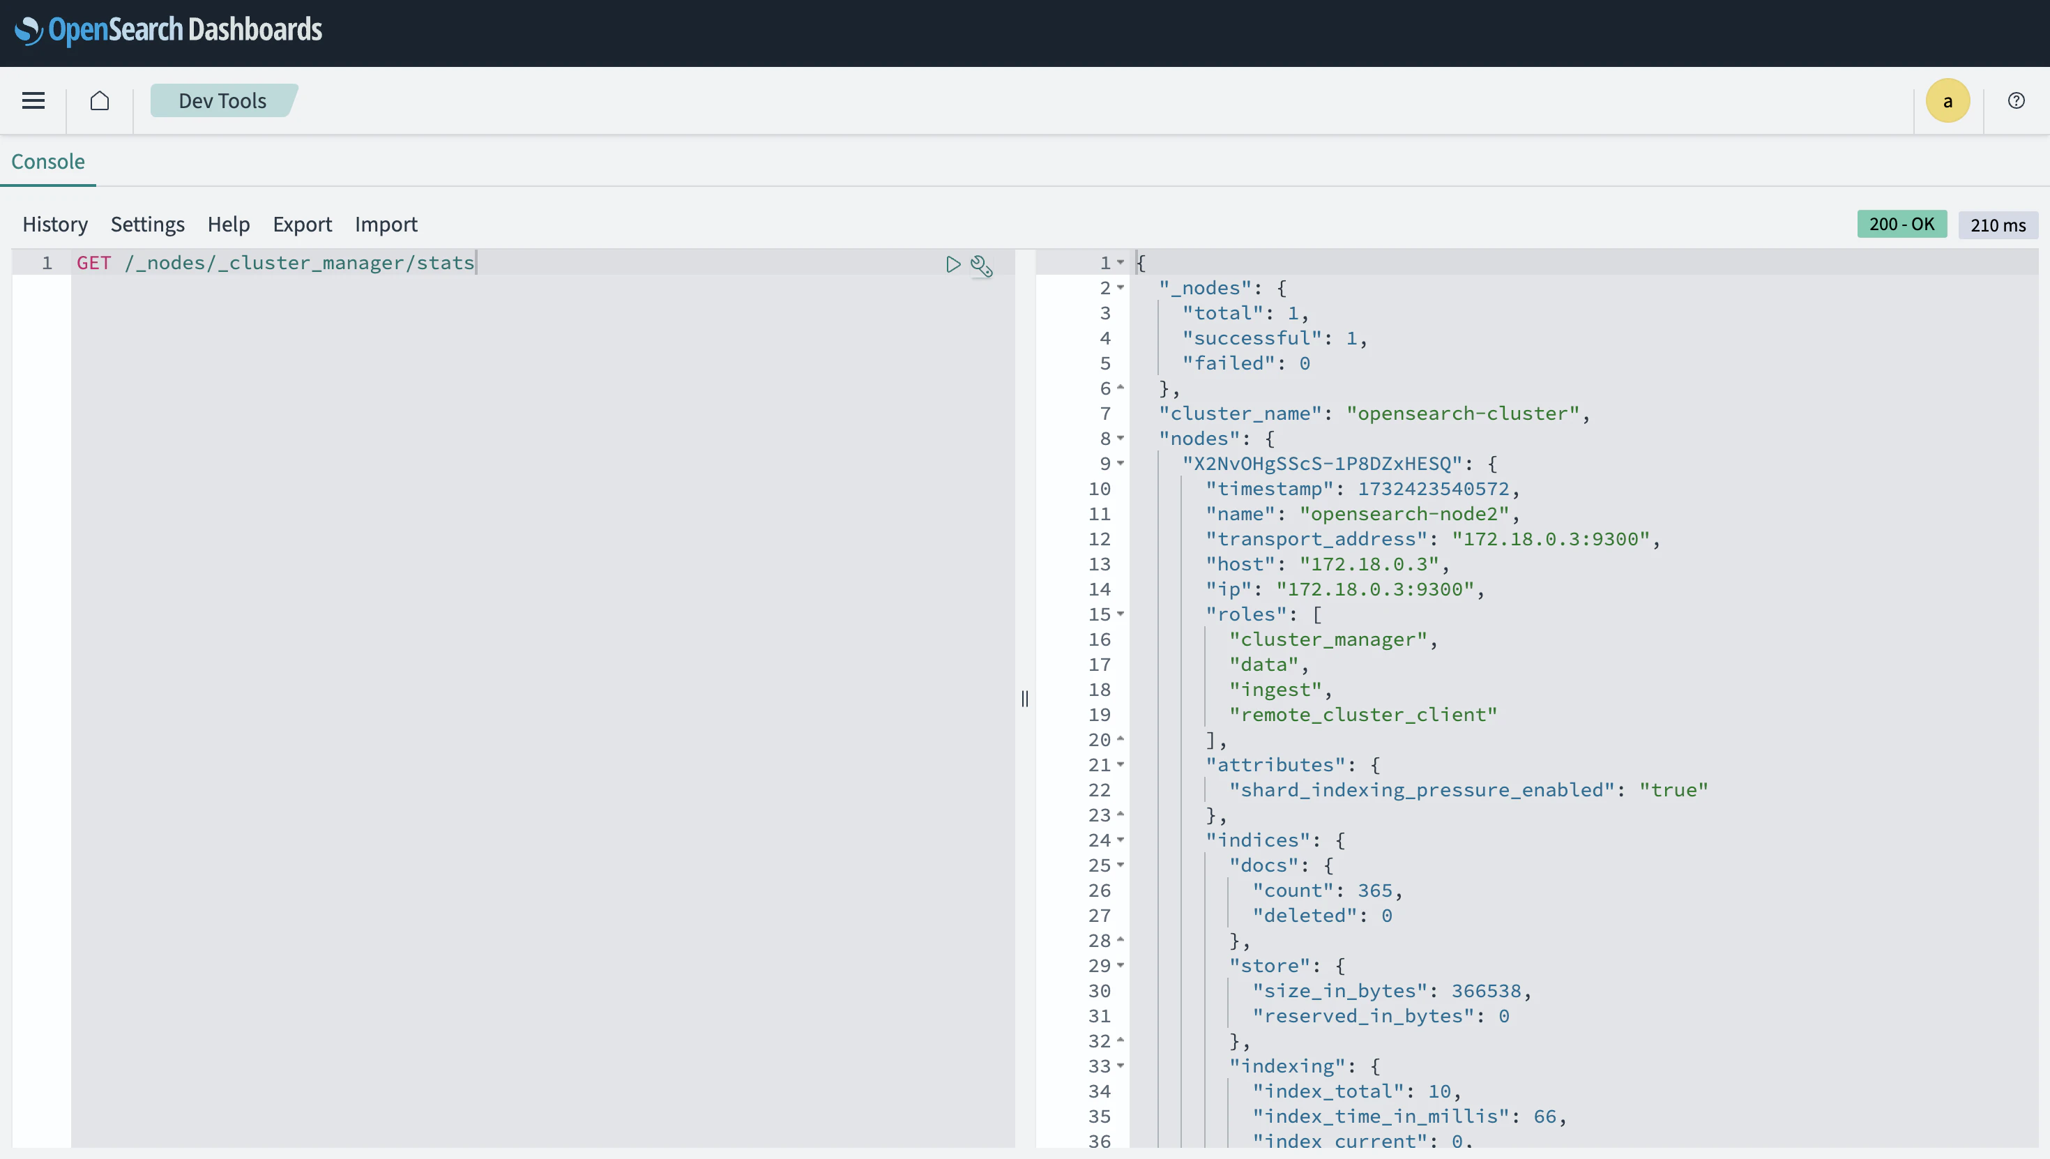Click Import in the console toolbar
Image resolution: width=2050 pixels, height=1159 pixels.
(x=386, y=225)
